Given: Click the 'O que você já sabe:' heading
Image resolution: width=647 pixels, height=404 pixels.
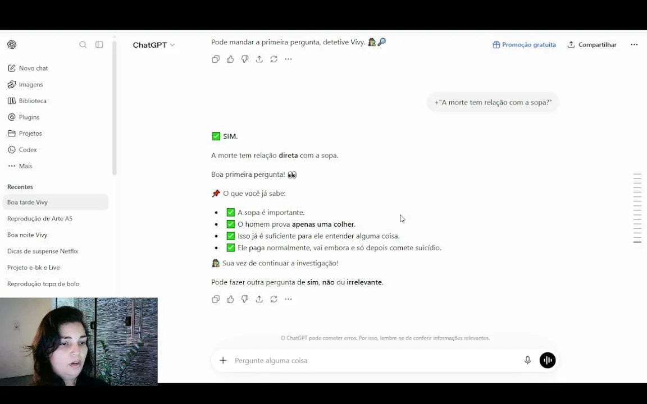Looking at the screenshot, I should tap(254, 194).
